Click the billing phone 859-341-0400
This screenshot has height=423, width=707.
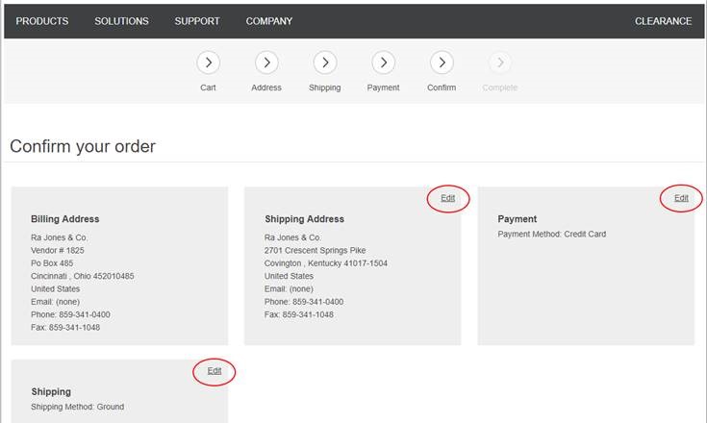pyautogui.click(x=85, y=314)
